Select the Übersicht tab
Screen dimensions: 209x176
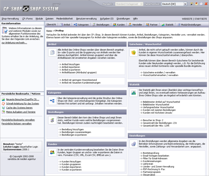[x=51, y=24]
